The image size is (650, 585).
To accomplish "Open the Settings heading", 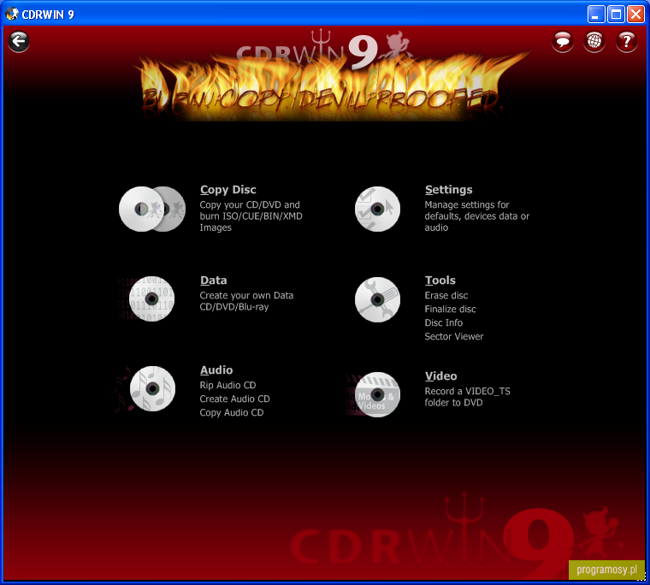I will [x=448, y=190].
